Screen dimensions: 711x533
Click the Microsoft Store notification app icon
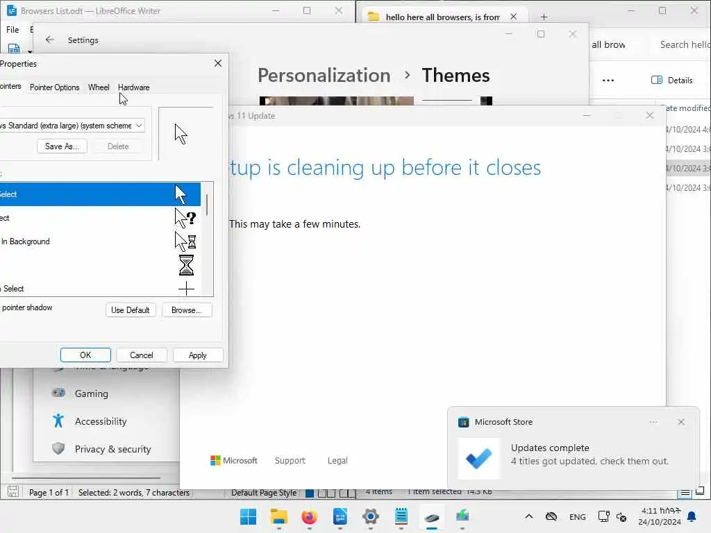(463, 422)
